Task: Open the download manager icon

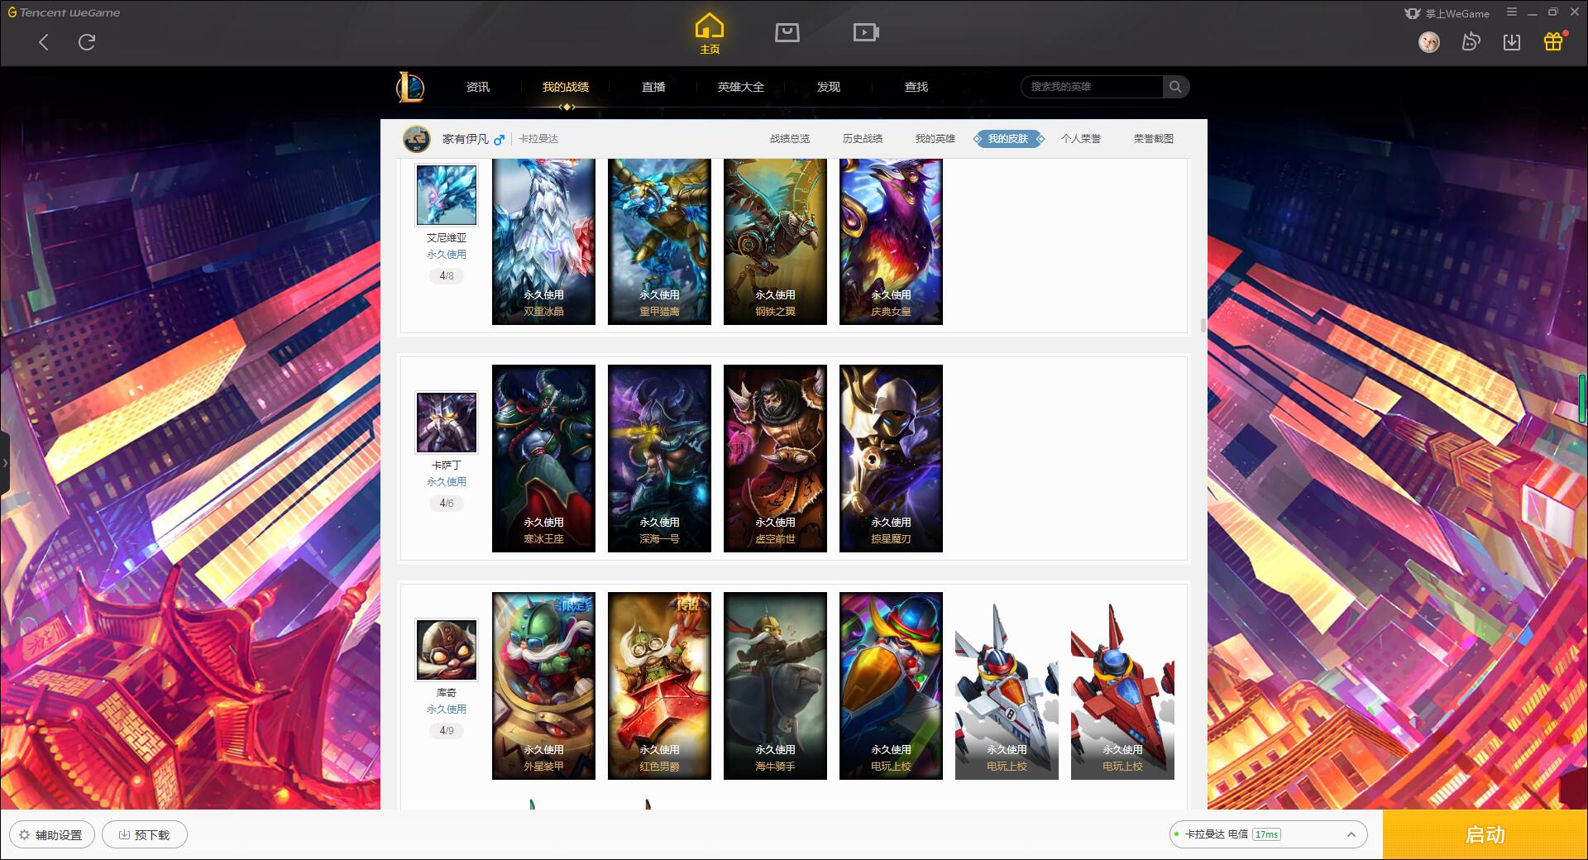Action: click(x=1511, y=41)
